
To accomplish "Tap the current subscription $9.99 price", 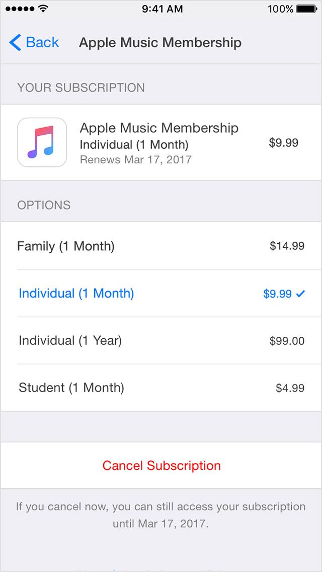I will (x=283, y=143).
